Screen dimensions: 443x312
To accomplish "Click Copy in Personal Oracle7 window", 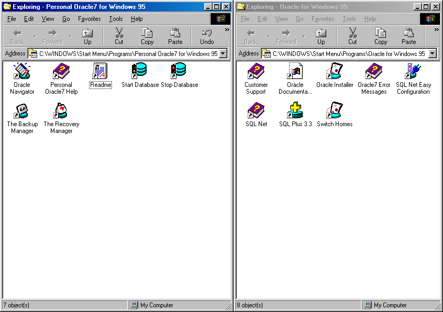I will click(147, 37).
